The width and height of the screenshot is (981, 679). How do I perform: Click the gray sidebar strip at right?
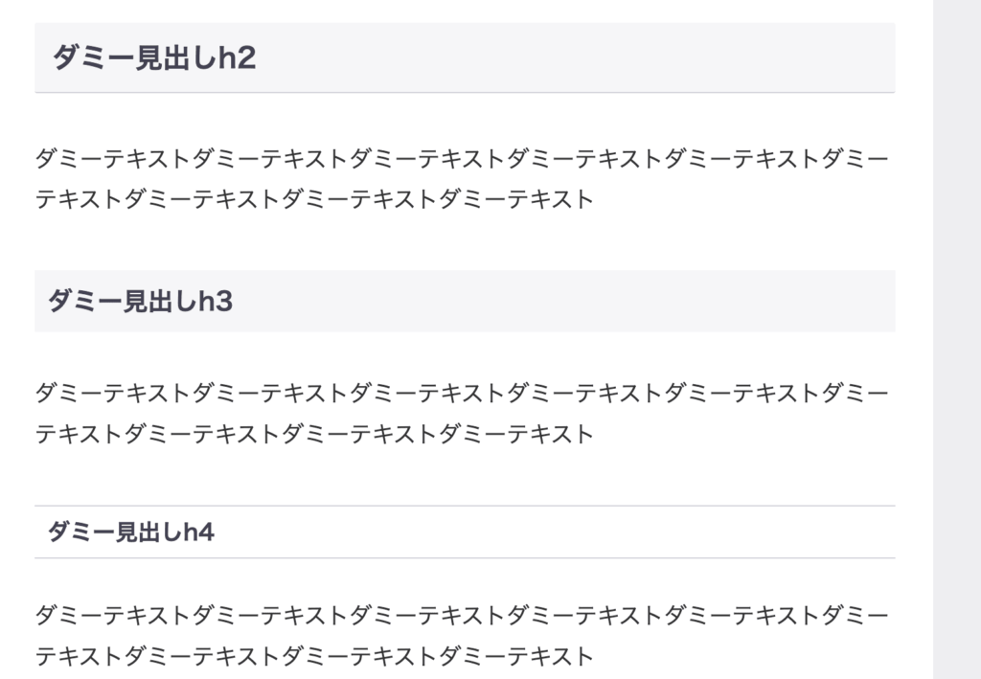click(x=957, y=339)
